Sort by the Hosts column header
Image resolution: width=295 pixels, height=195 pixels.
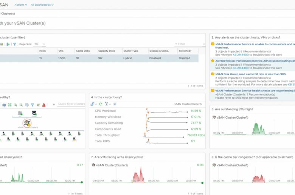(x=42, y=51)
